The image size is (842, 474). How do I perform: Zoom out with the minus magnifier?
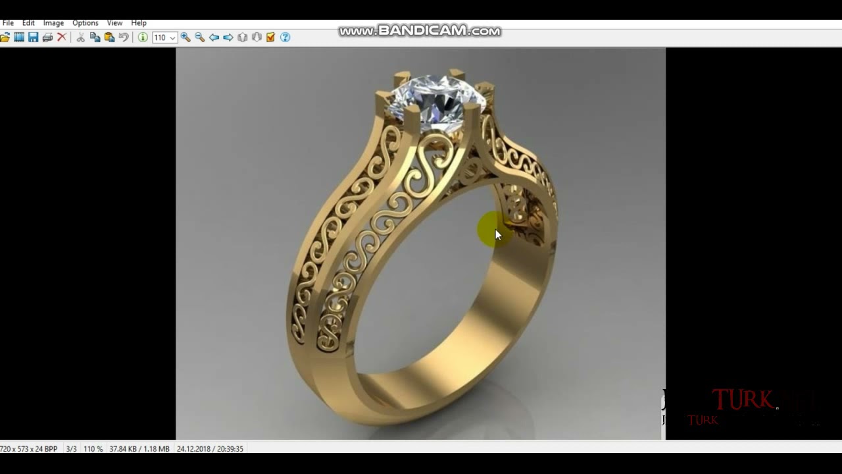pyautogui.click(x=200, y=38)
